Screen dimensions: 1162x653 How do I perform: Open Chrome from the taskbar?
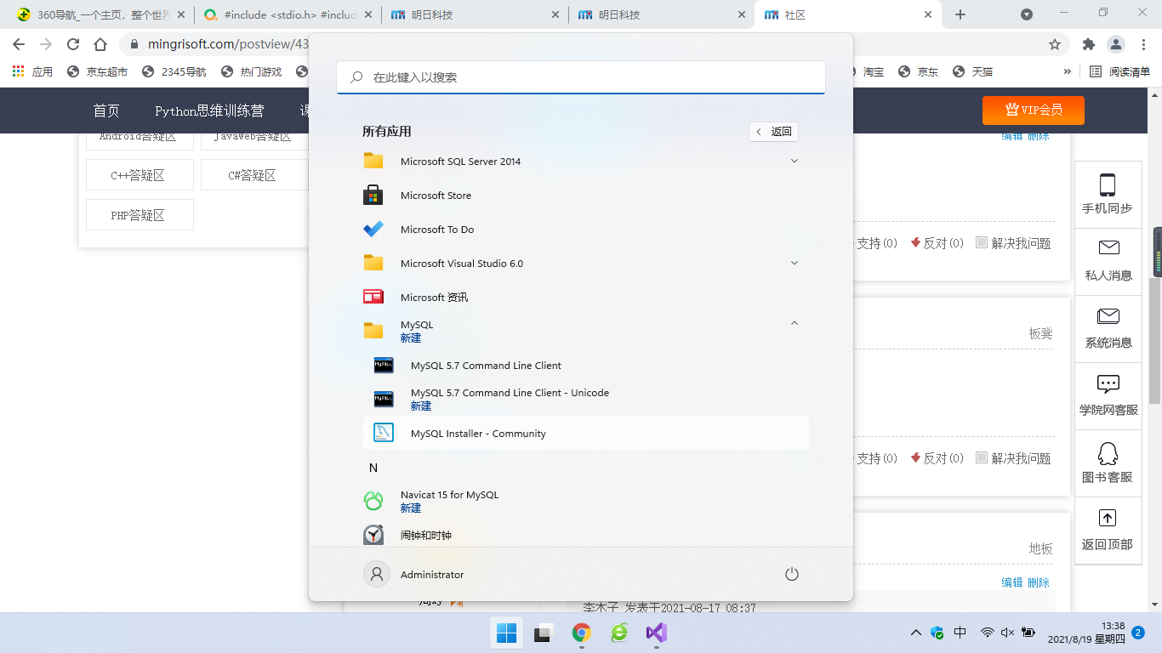coord(581,633)
